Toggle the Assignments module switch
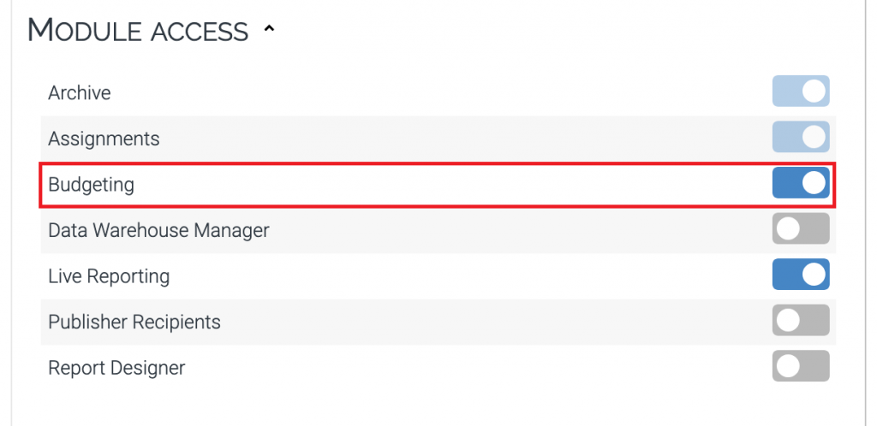The image size is (877, 426). (801, 137)
